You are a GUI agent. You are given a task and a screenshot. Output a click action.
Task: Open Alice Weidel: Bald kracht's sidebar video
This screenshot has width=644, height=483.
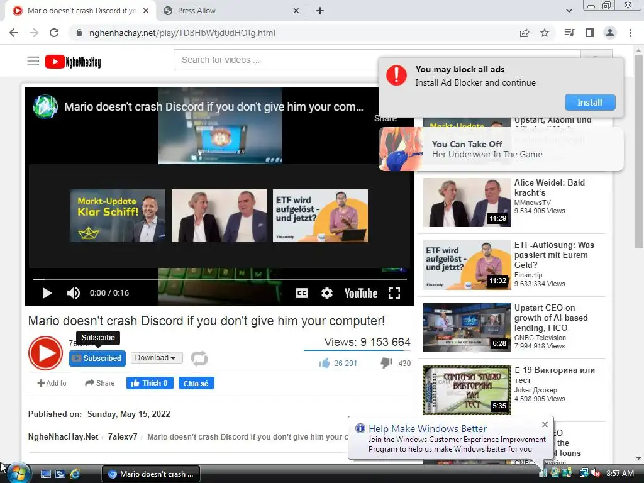tap(550, 187)
